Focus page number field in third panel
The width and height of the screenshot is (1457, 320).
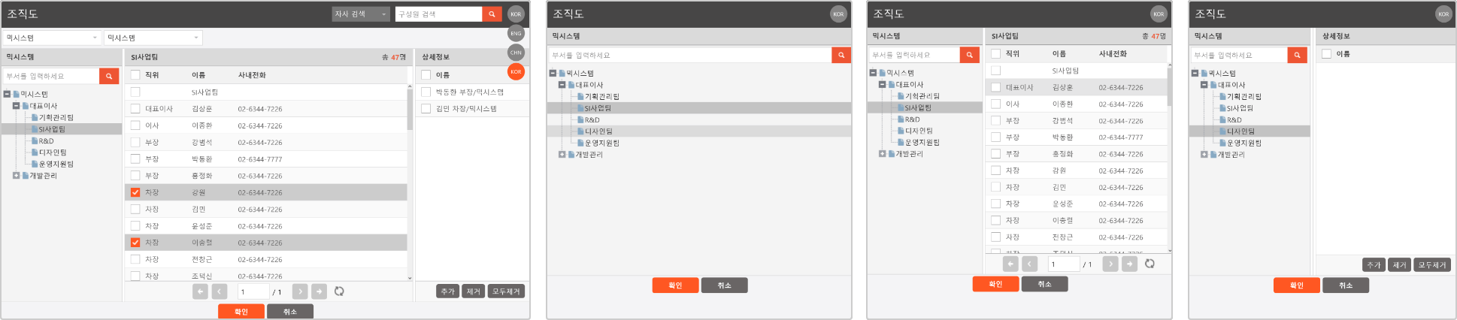1064,264
